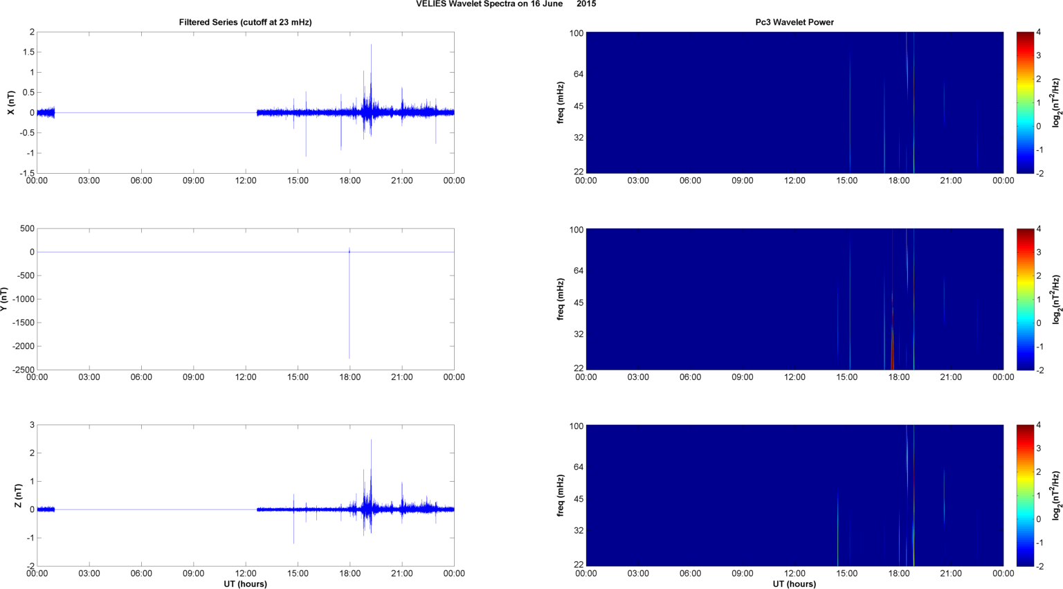Screen dimensions: 1063x589
Task: Click the X component filtered series plot
Action: (246, 102)
